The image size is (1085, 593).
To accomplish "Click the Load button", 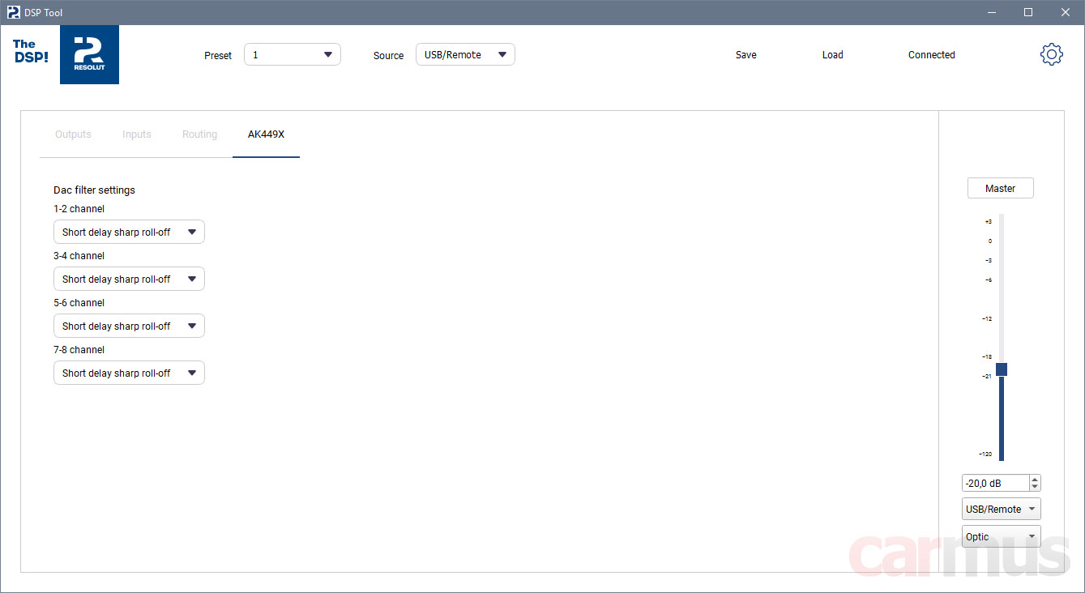I will tap(833, 55).
